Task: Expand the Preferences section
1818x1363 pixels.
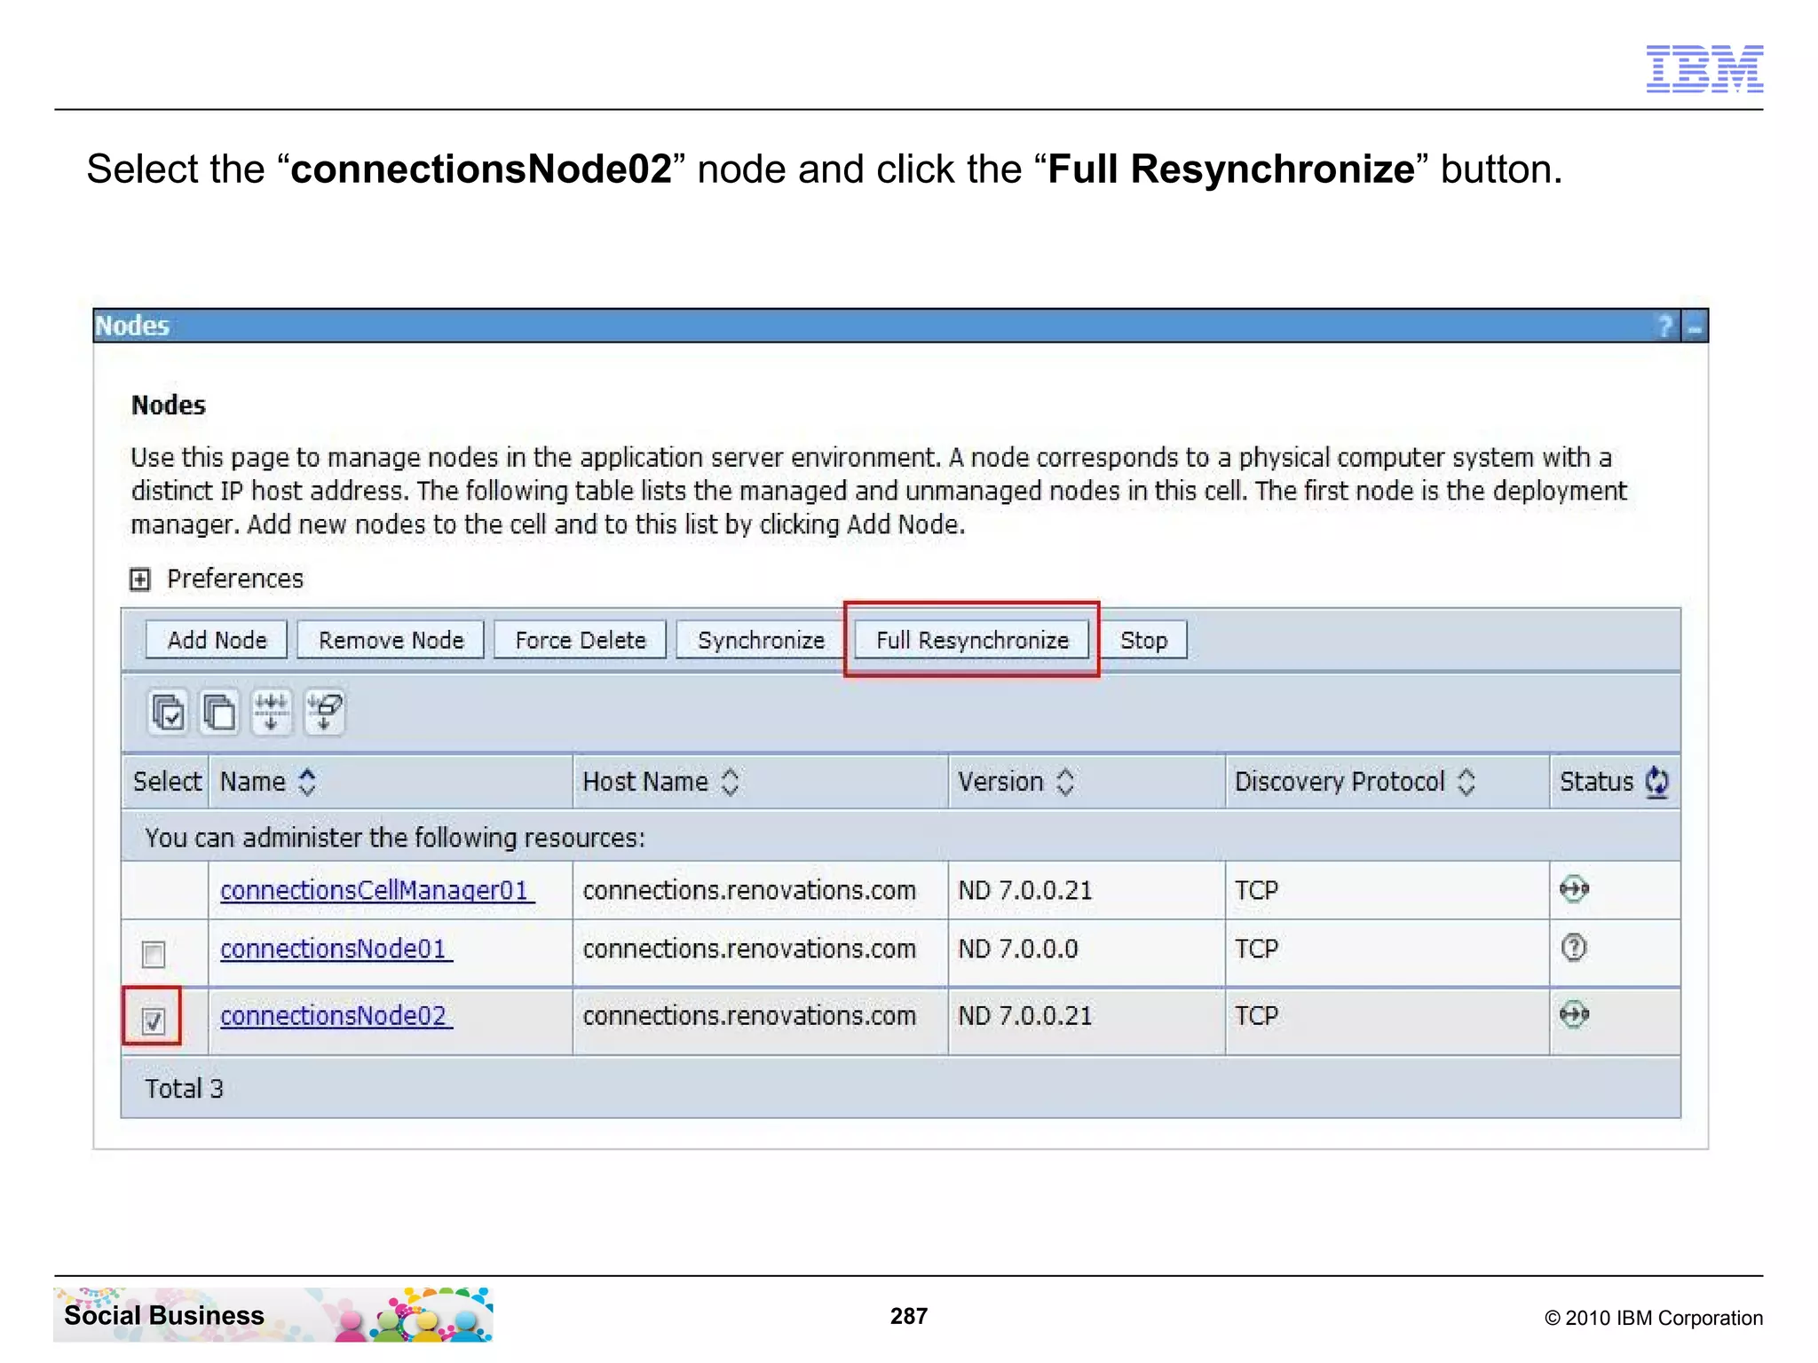Action: coord(140,579)
